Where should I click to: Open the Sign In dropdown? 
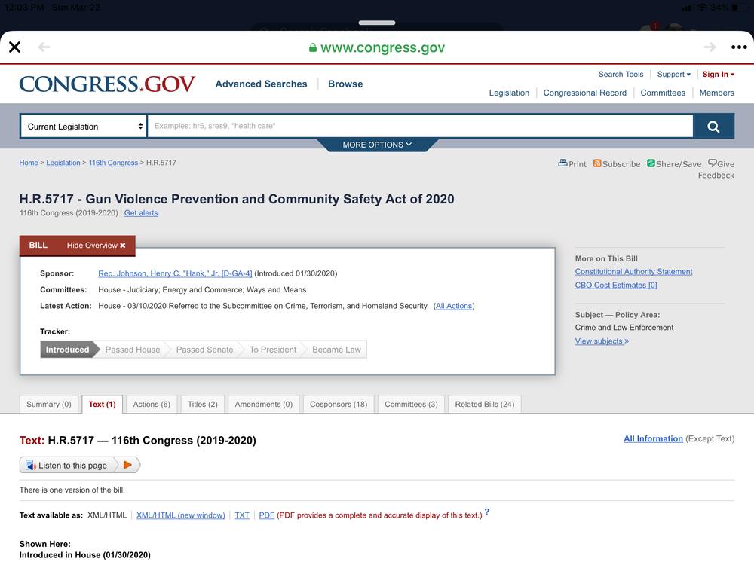tap(718, 75)
